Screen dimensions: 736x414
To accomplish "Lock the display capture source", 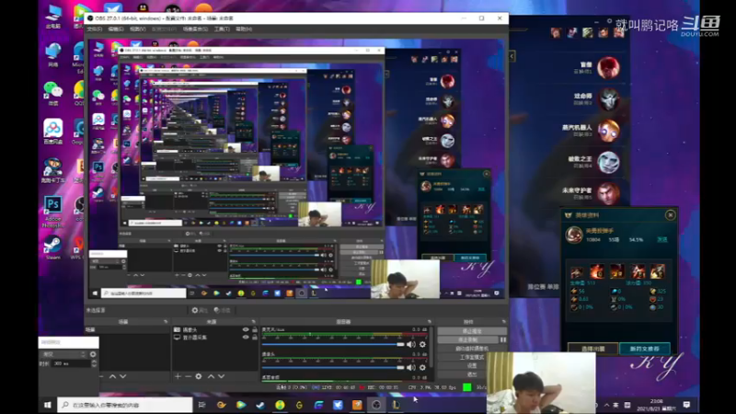I will 255,337.
